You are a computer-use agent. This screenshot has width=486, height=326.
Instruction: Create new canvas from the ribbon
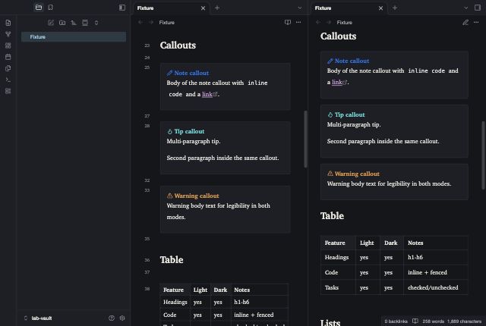[x=8, y=45]
